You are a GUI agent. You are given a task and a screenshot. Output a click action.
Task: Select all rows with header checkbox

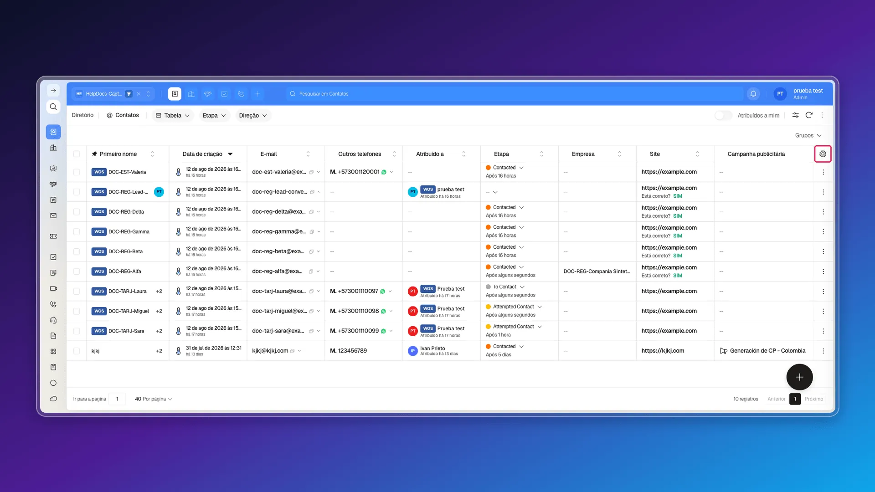tap(77, 154)
